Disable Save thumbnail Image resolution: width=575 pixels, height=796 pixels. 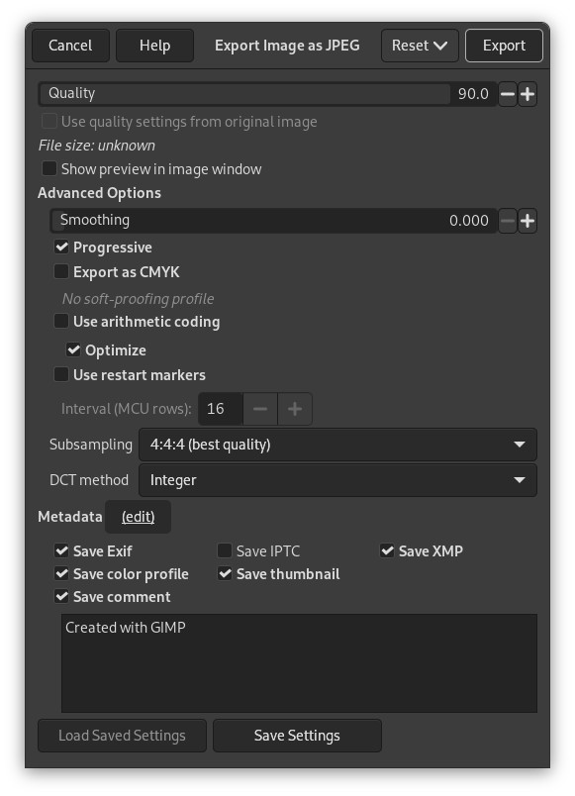[x=224, y=573]
